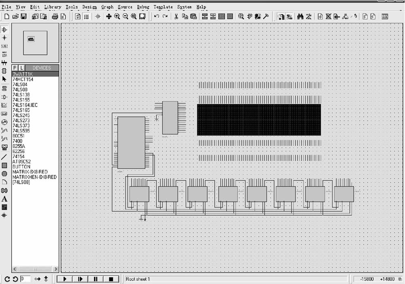This screenshot has height=284, width=405.
Task: Click the binoculars search icon
Action: (x=300, y=17)
